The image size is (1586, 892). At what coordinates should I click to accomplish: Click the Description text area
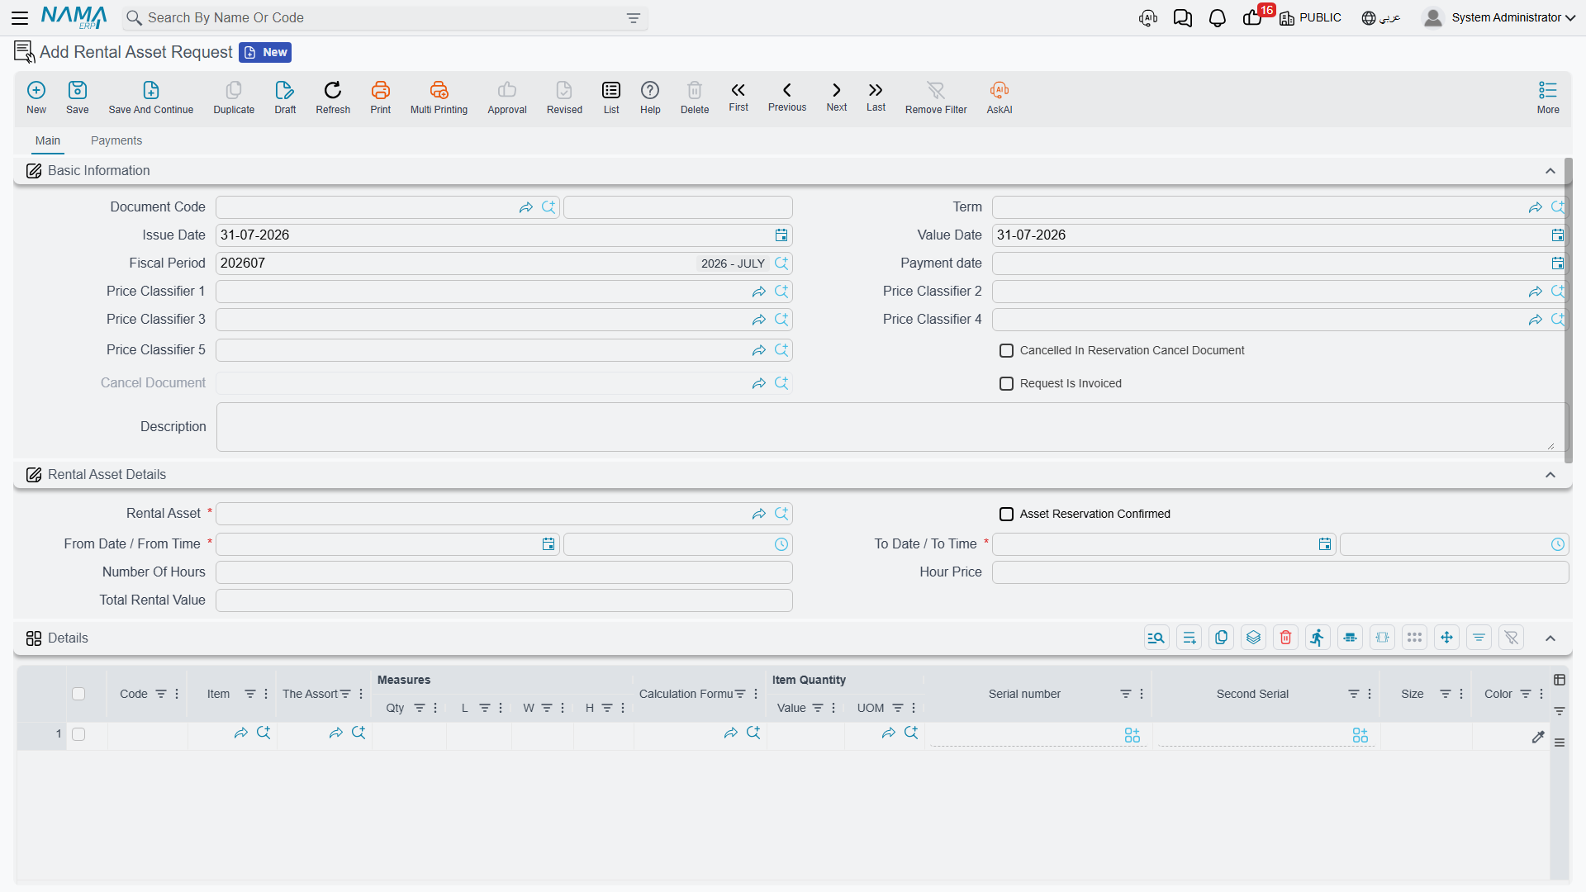(891, 427)
